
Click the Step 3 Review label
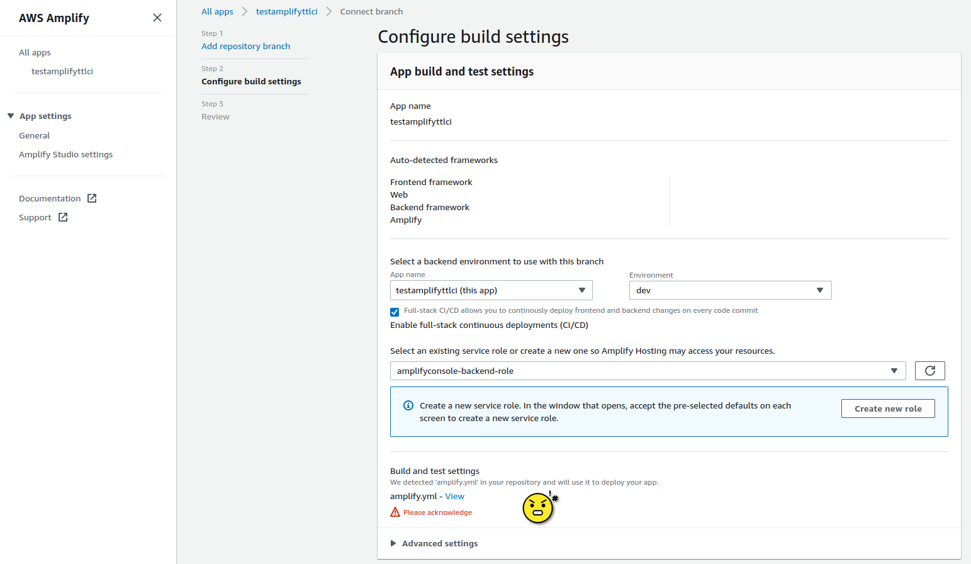pyautogui.click(x=215, y=116)
